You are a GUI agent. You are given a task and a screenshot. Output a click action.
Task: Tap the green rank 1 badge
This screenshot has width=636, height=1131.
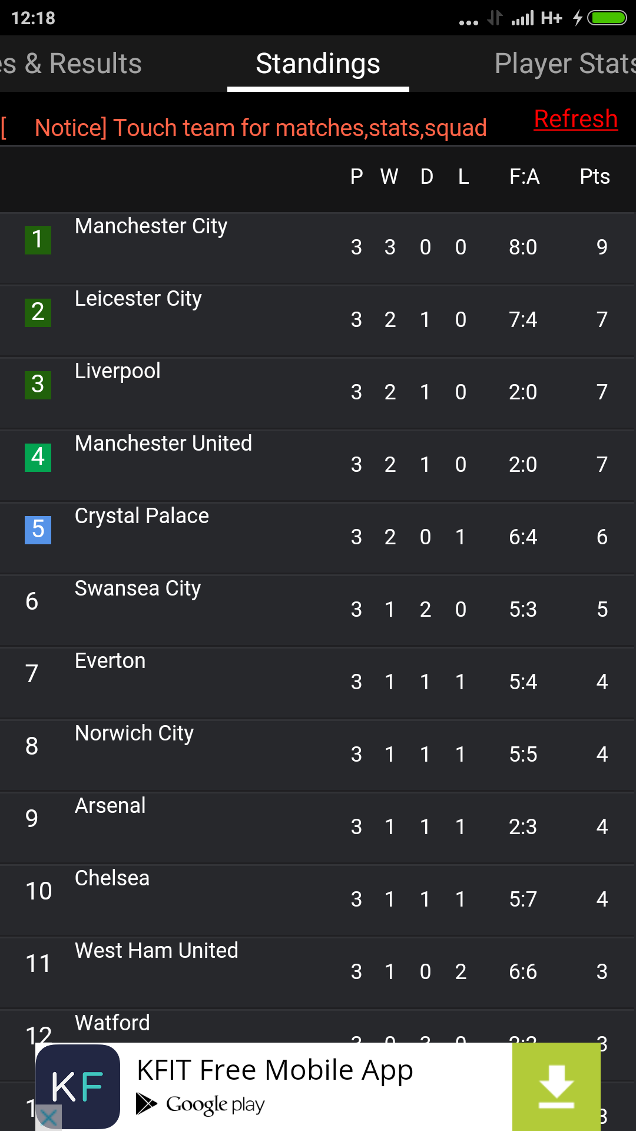click(38, 240)
